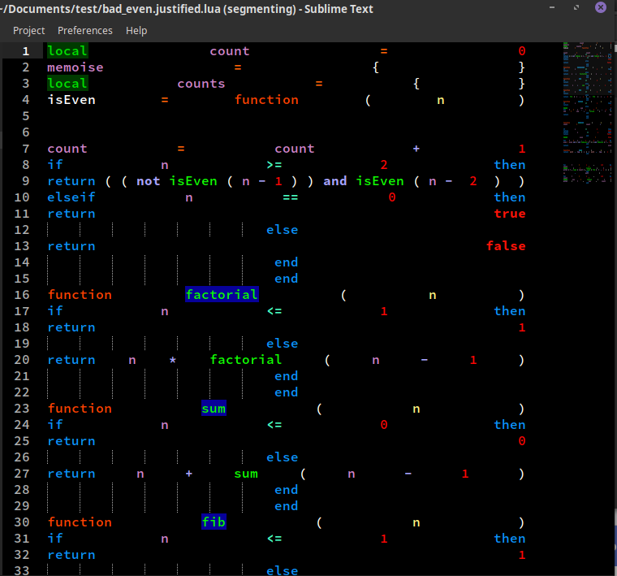Click the highlighted 'fib' function name on line 30

(x=214, y=522)
